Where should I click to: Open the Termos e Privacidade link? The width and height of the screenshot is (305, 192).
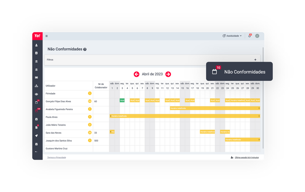(57, 157)
